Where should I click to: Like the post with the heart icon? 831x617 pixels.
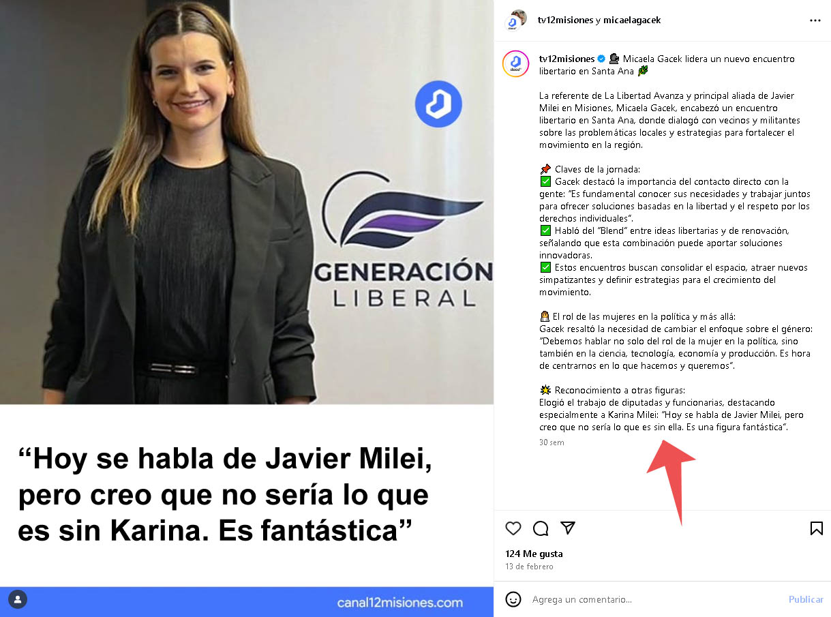513,528
